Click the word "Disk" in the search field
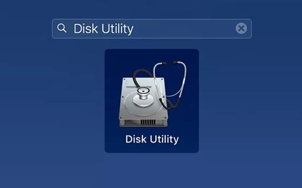Viewport: 302px width, 188px height. click(x=86, y=29)
